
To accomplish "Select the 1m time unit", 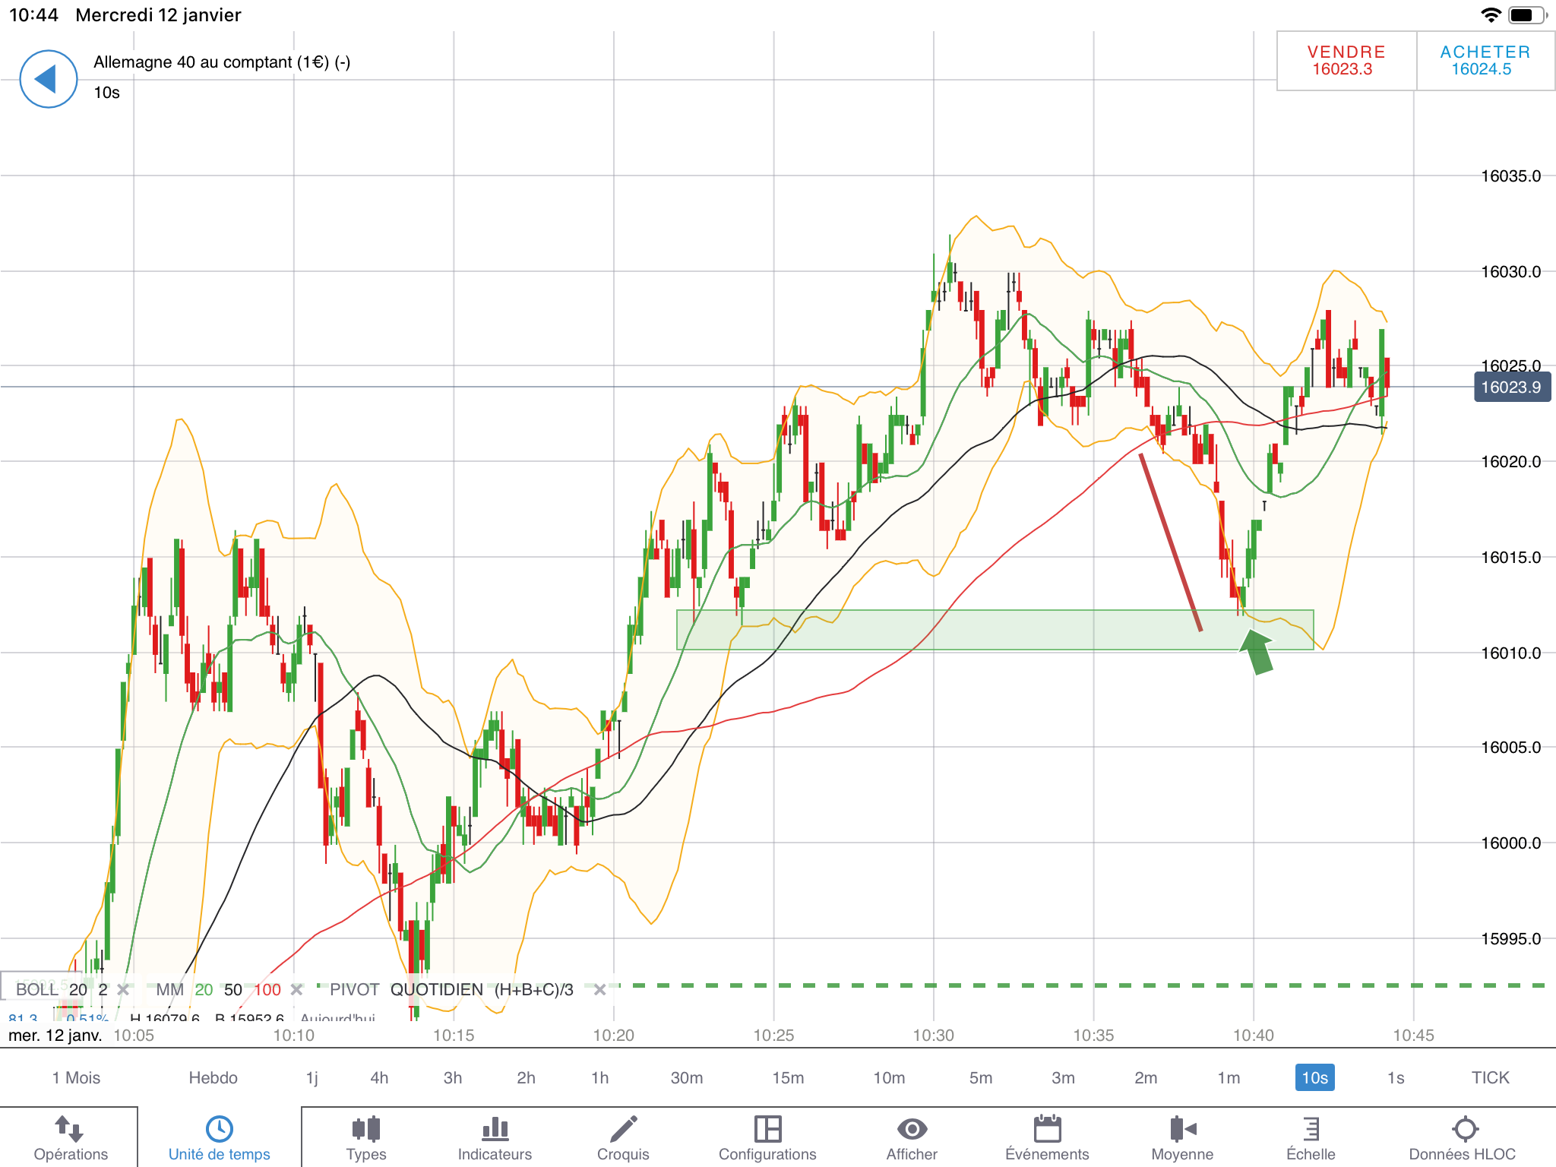I will click(x=1229, y=1077).
